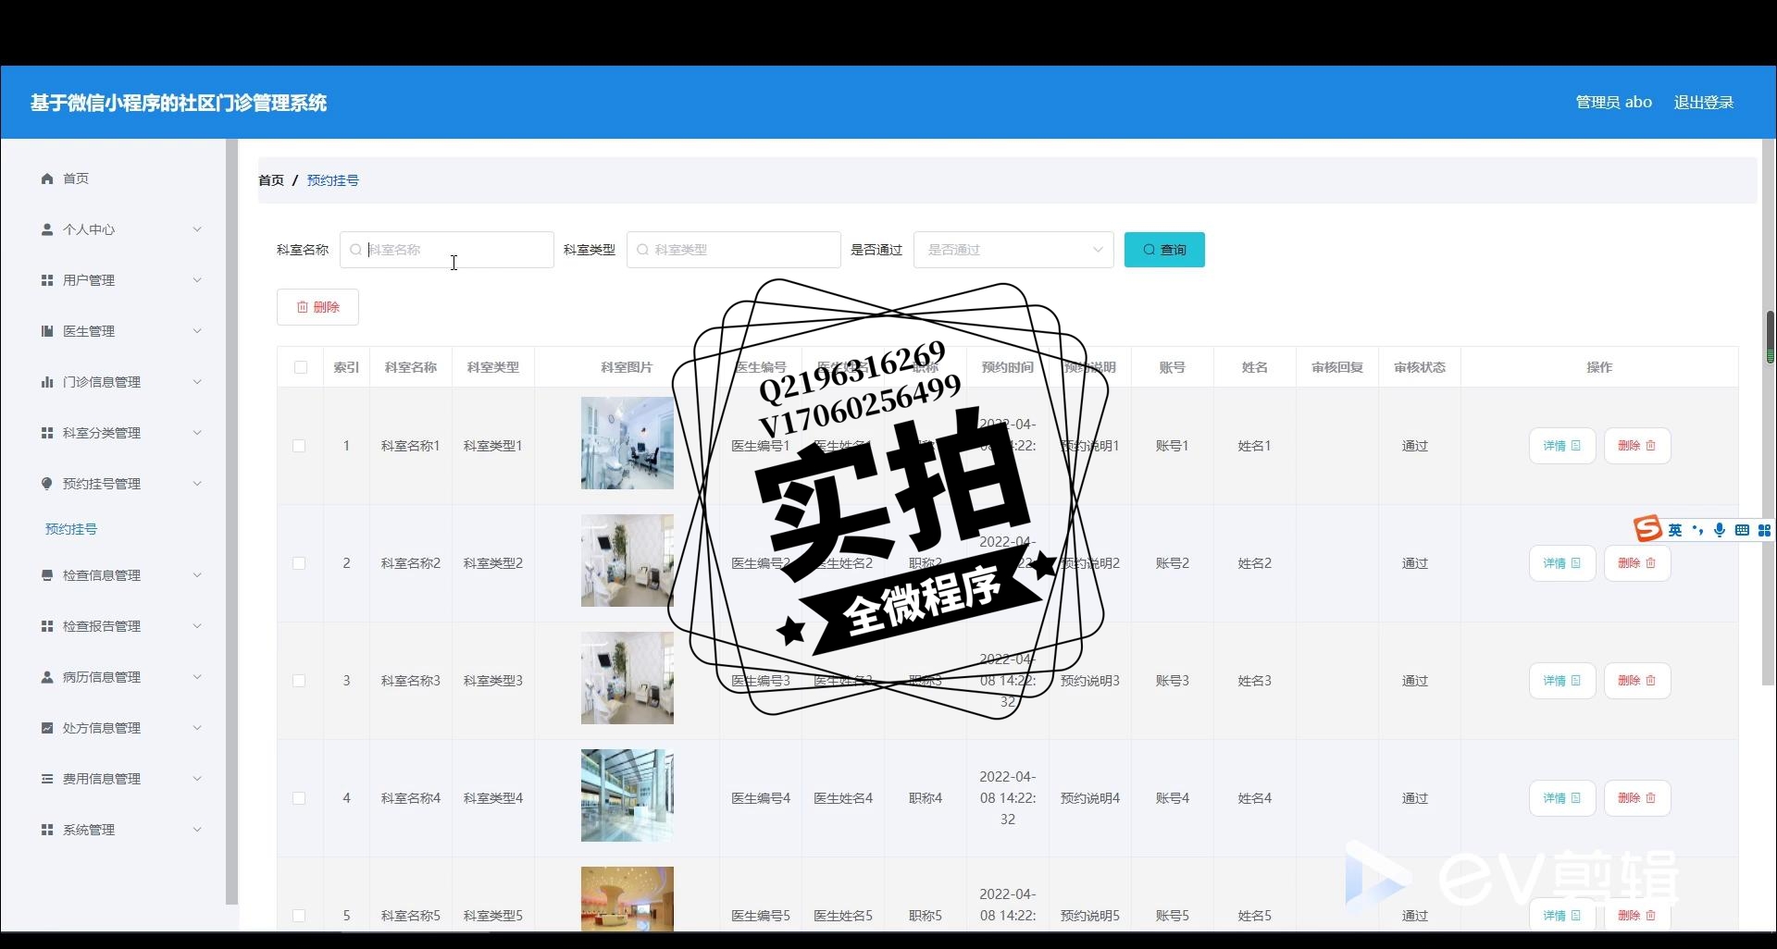Image resolution: width=1777 pixels, height=949 pixels.
Task: Open the 科室图片 thumbnail of row 4
Action: [x=628, y=795]
